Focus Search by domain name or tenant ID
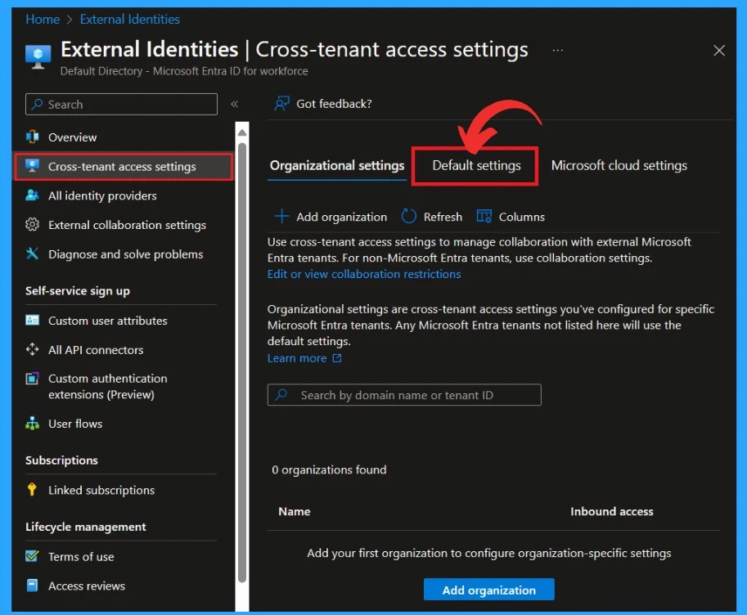The height and width of the screenshot is (615, 747). coord(404,395)
